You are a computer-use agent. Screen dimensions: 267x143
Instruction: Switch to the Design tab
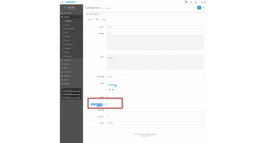coord(104,20)
